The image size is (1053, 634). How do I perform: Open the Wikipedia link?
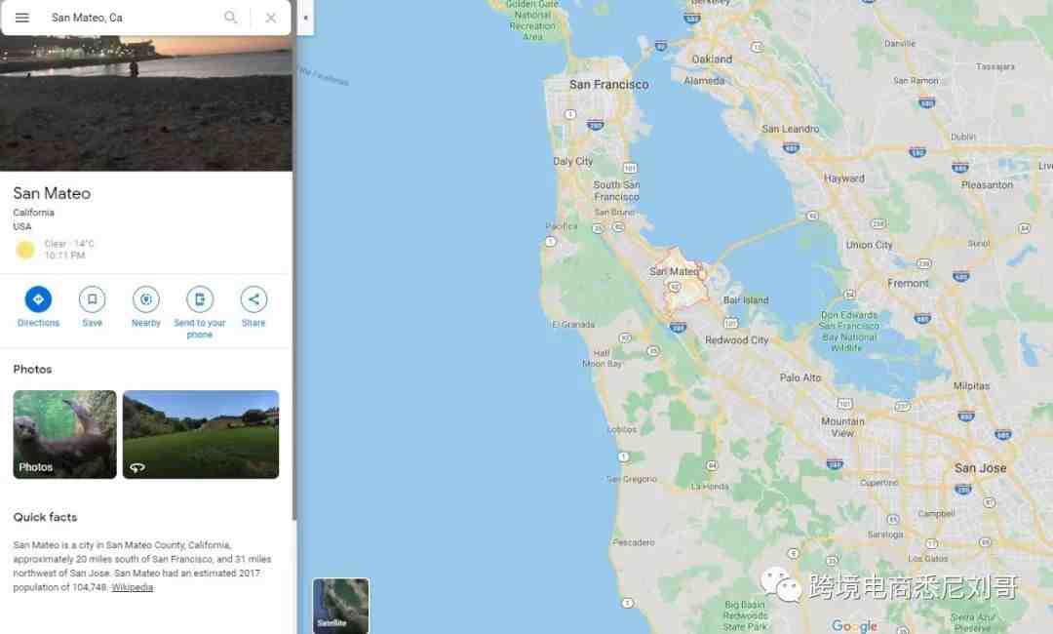(133, 587)
